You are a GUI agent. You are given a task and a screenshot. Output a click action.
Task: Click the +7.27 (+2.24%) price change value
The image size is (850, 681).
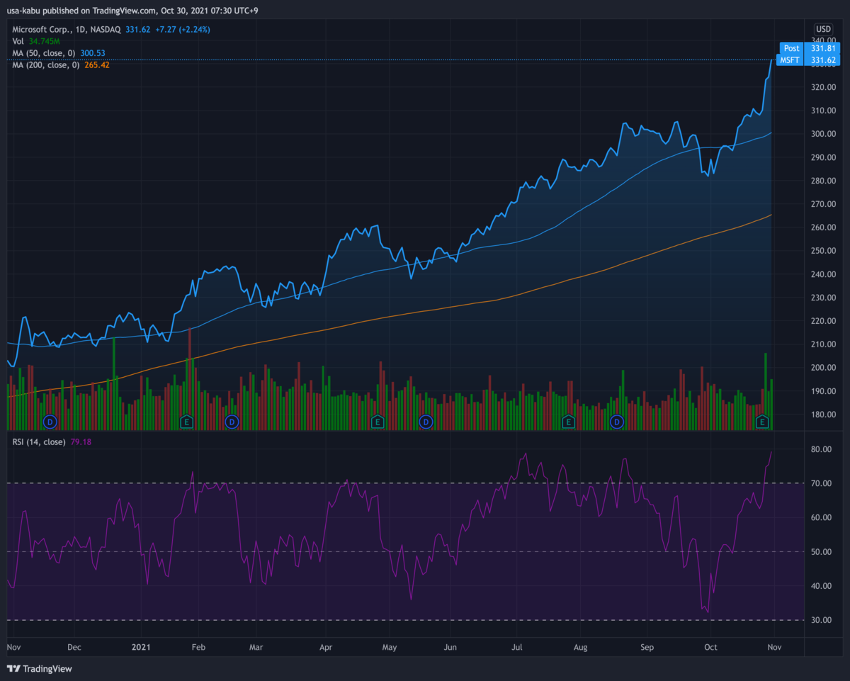pyautogui.click(x=183, y=29)
